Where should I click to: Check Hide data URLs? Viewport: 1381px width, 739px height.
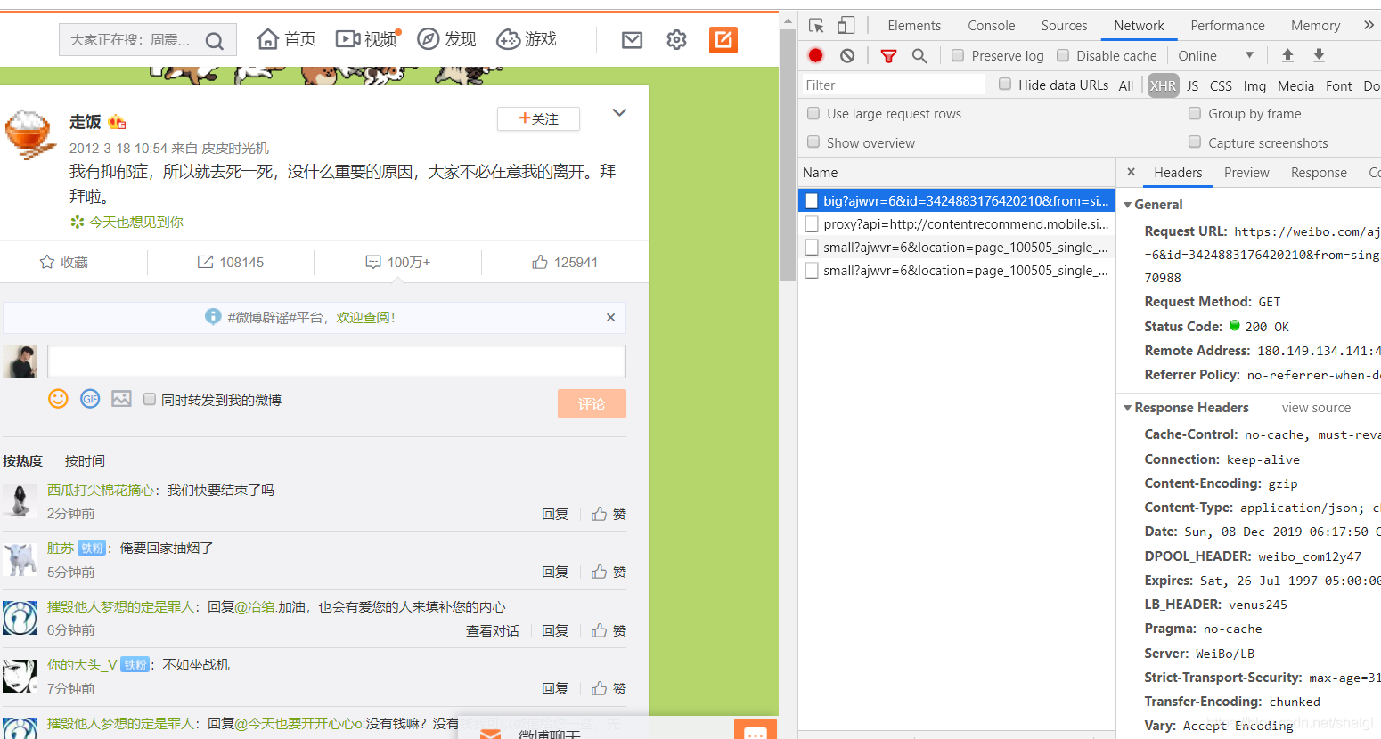[1005, 84]
